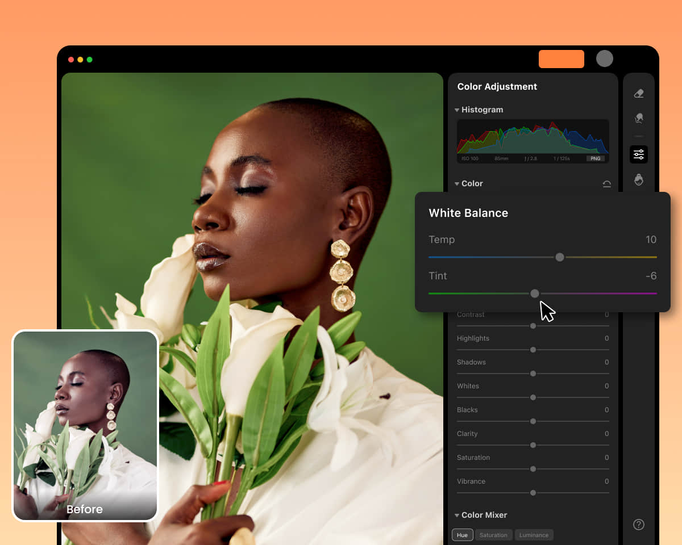Click the ISO 100 readout
This screenshot has width=682, height=545.
coord(470,158)
